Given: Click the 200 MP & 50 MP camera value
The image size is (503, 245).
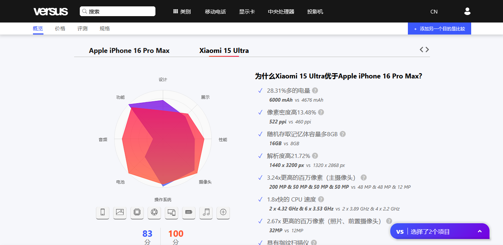Looking at the screenshot, I should click(309, 187).
